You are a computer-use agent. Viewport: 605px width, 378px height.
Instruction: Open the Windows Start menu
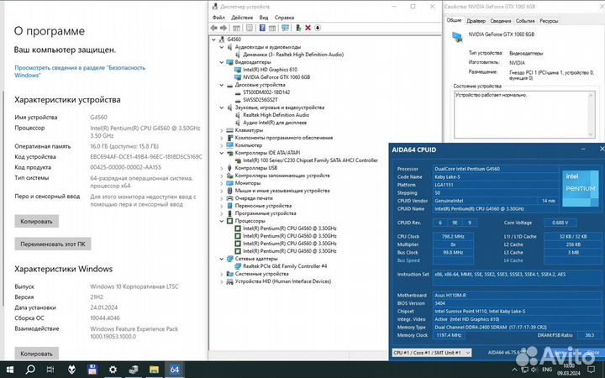[x=9, y=370]
